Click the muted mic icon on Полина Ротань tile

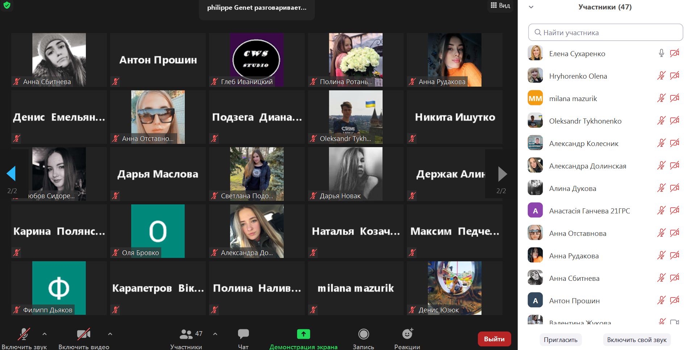point(313,82)
